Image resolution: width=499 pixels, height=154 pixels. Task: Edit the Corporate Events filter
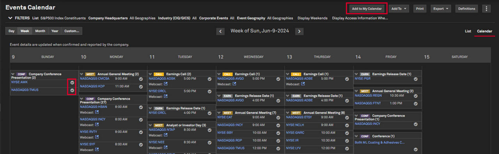[217, 18]
